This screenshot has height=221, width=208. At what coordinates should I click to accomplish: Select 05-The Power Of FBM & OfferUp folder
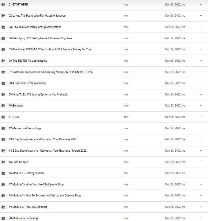click(104, 49)
